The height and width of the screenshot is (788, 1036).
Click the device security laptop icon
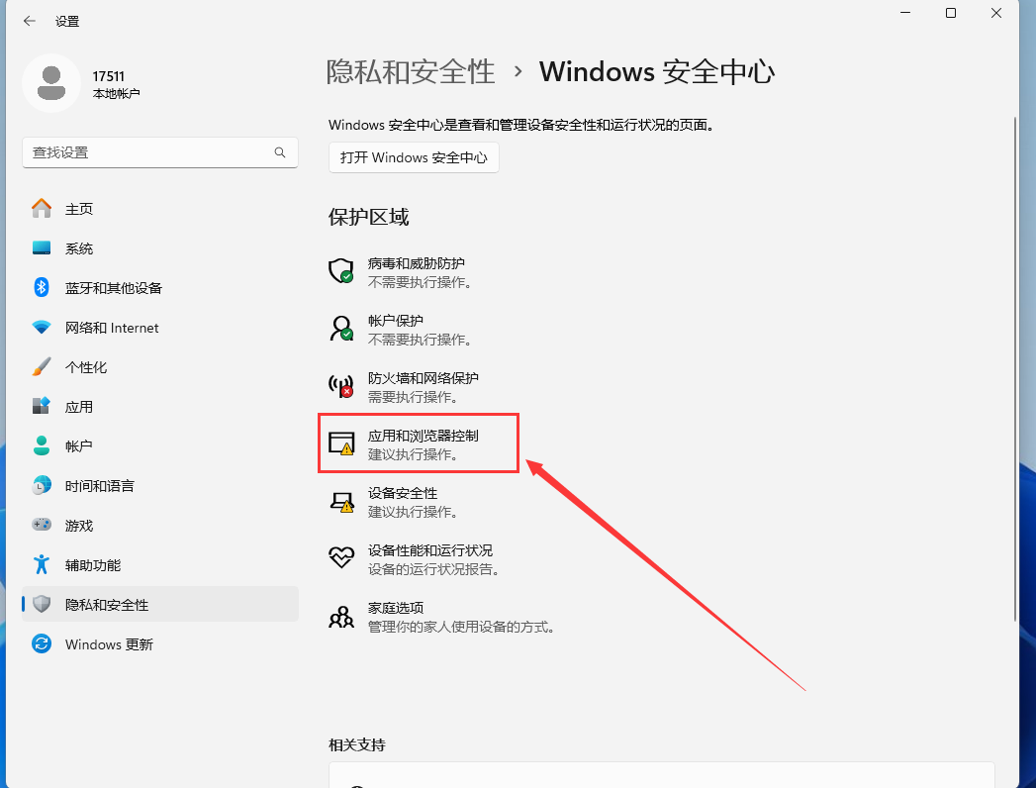(341, 501)
